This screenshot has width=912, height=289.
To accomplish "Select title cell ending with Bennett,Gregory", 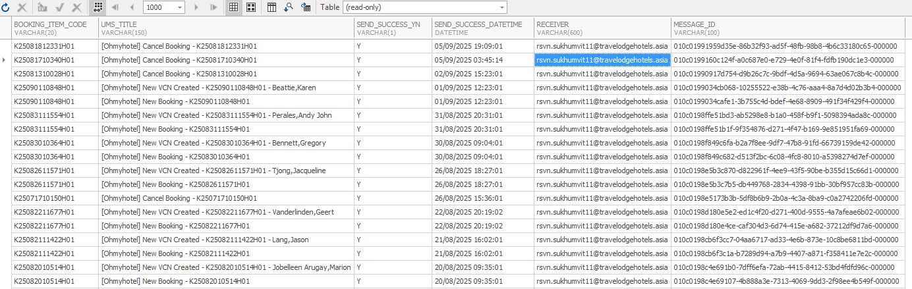I will click(227, 143).
